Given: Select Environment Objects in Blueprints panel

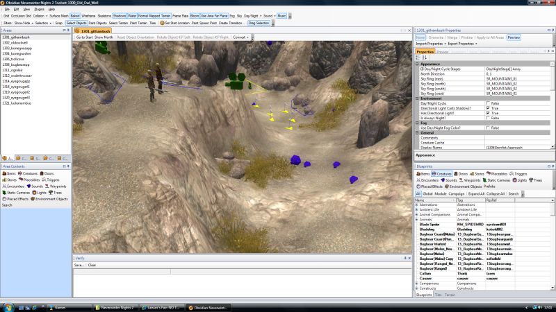Looking at the screenshot, I should [463, 187].
